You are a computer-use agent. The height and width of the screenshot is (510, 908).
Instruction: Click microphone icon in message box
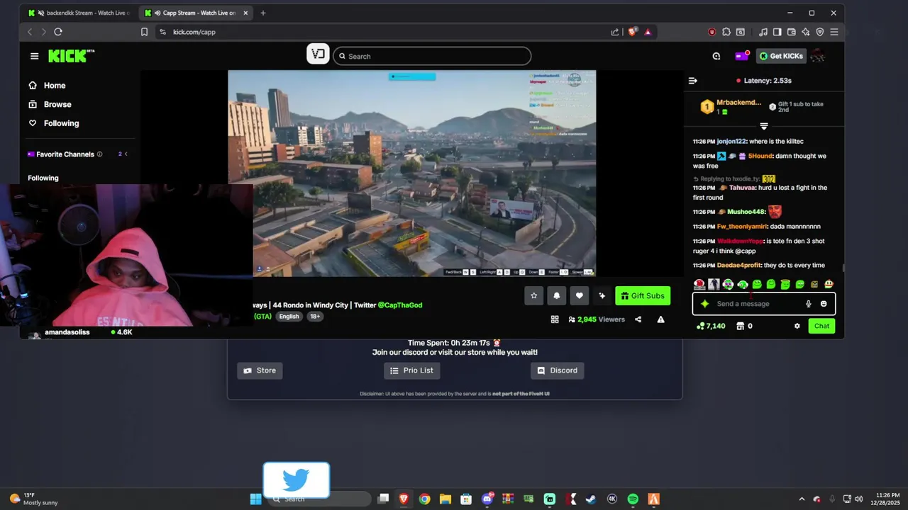pyautogui.click(x=808, y=304)
